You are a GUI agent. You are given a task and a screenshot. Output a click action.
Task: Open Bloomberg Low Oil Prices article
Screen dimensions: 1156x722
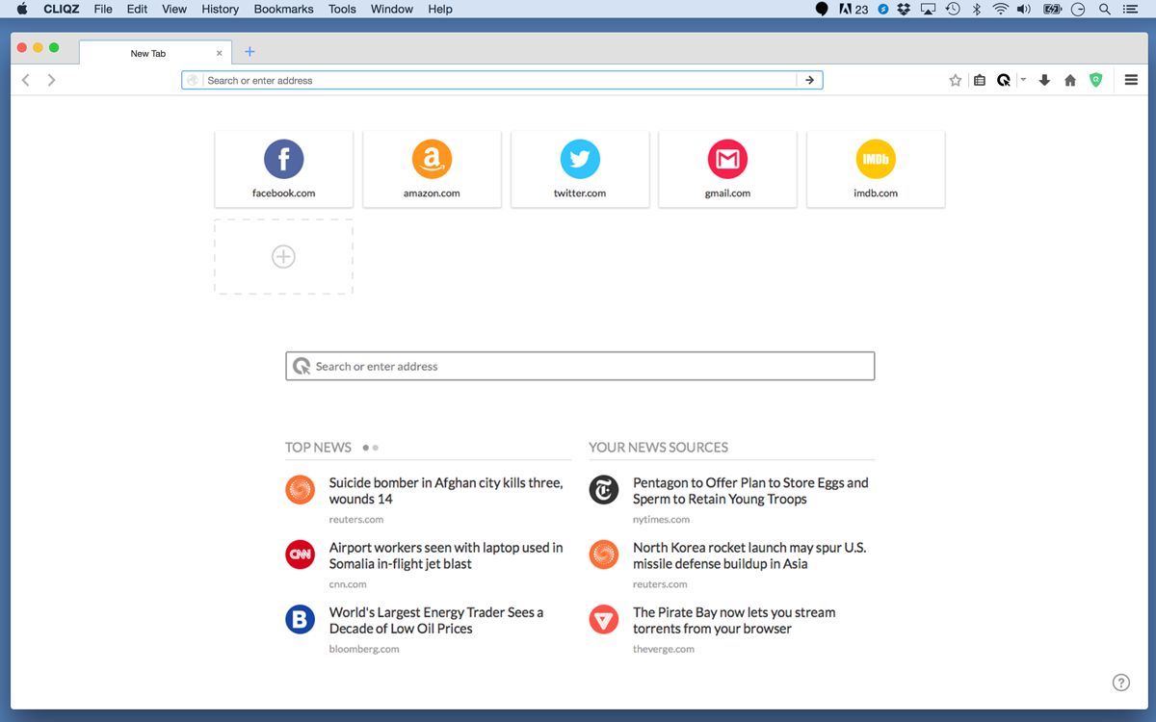(436, 620)
